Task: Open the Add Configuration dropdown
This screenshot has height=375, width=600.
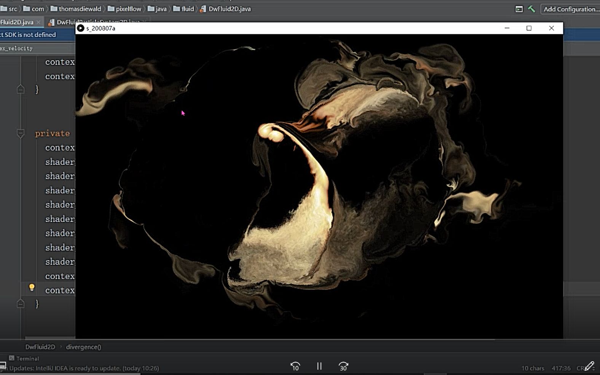Action: coord(570,9)
